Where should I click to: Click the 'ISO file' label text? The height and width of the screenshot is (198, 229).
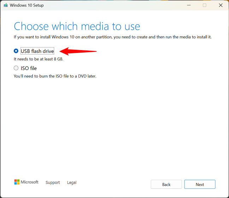pos(29,68)
